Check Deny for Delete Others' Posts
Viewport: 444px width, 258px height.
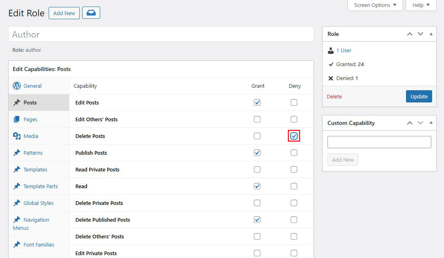(294, 236)
